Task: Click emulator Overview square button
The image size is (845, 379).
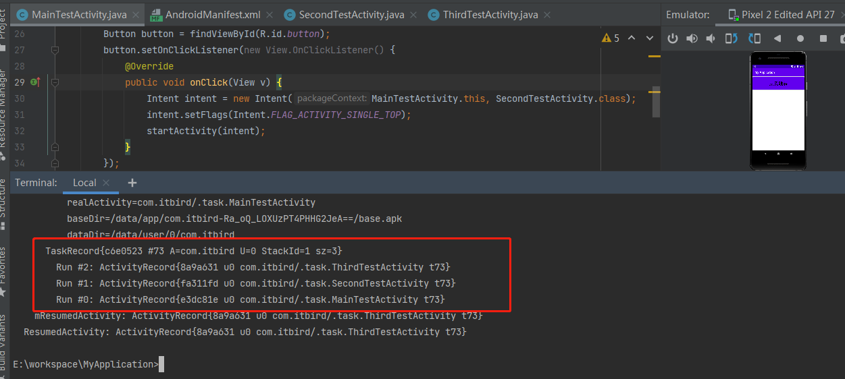Action: point(823,38)
